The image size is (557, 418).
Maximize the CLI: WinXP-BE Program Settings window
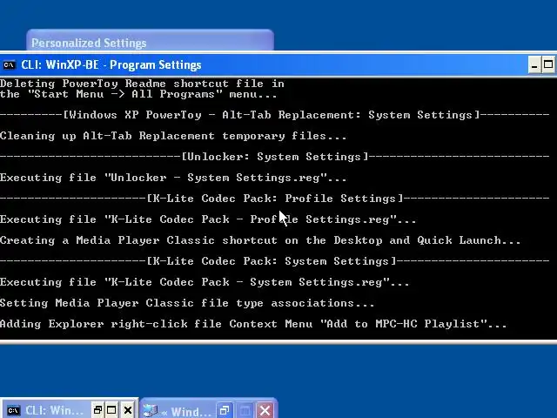pos(548,65)
